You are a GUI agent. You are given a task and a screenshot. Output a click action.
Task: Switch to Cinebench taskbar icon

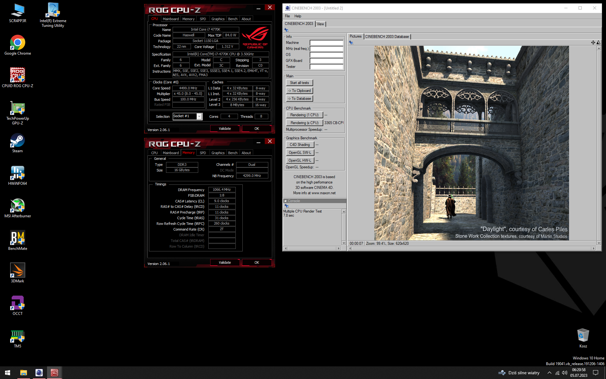(39, 373)
